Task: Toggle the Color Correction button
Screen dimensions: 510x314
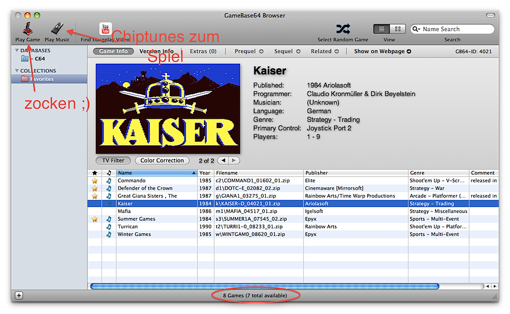Action: tap(162, 161)
